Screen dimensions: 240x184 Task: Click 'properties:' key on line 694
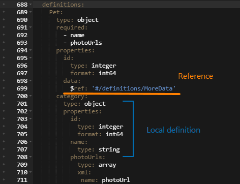coord(75,50)
